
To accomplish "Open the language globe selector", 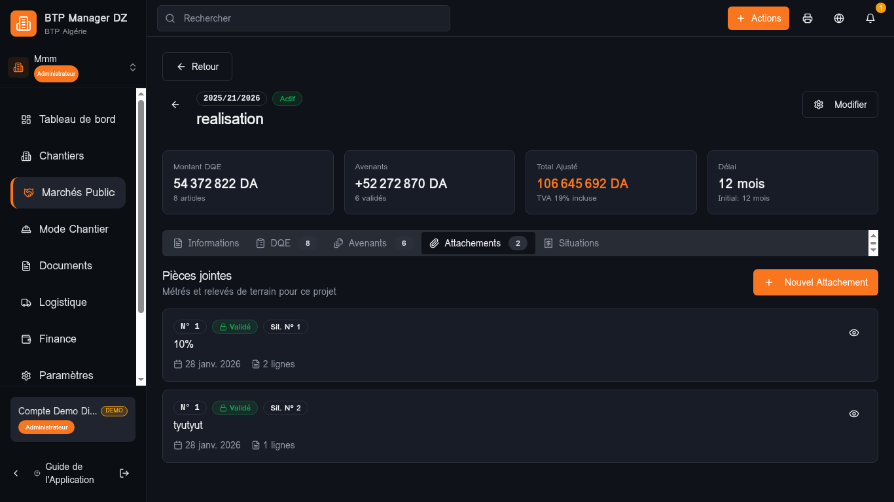I will (838, 18).
